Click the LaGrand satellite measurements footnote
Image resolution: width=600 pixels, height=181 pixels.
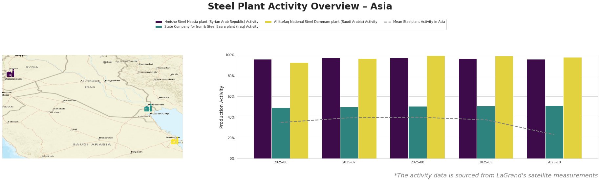pyautogui.click(x=496, y=175)
